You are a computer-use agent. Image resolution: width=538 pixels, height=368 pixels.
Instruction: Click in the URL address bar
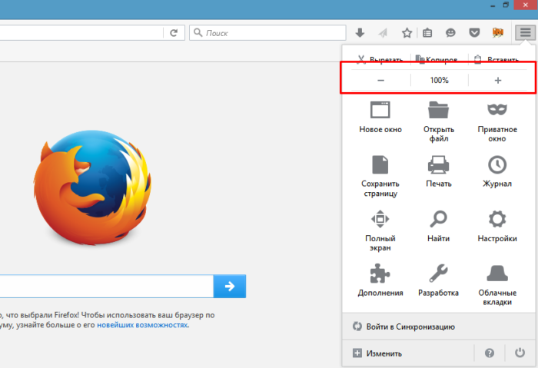pos(81,33)
